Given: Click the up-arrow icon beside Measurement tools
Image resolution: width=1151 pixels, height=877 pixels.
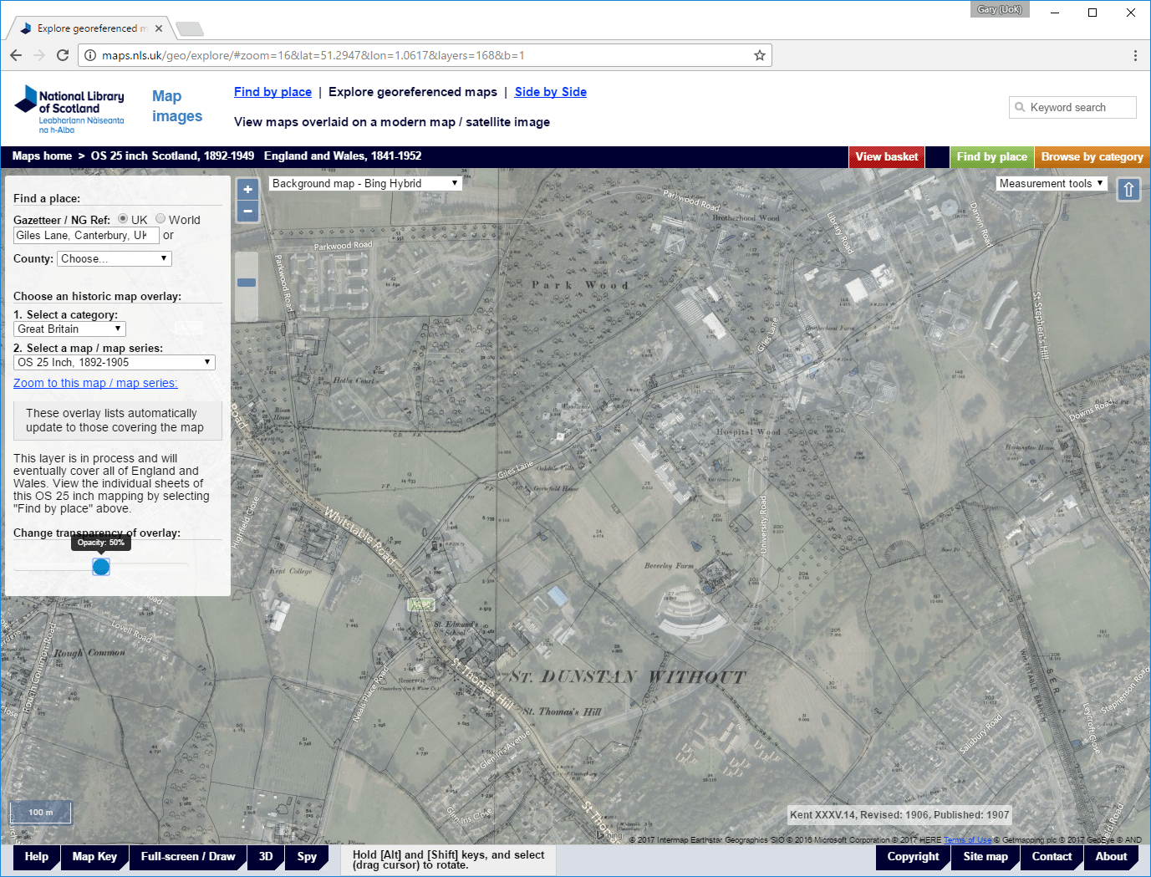Looking at the screenshot, I should coord(1128,190).
